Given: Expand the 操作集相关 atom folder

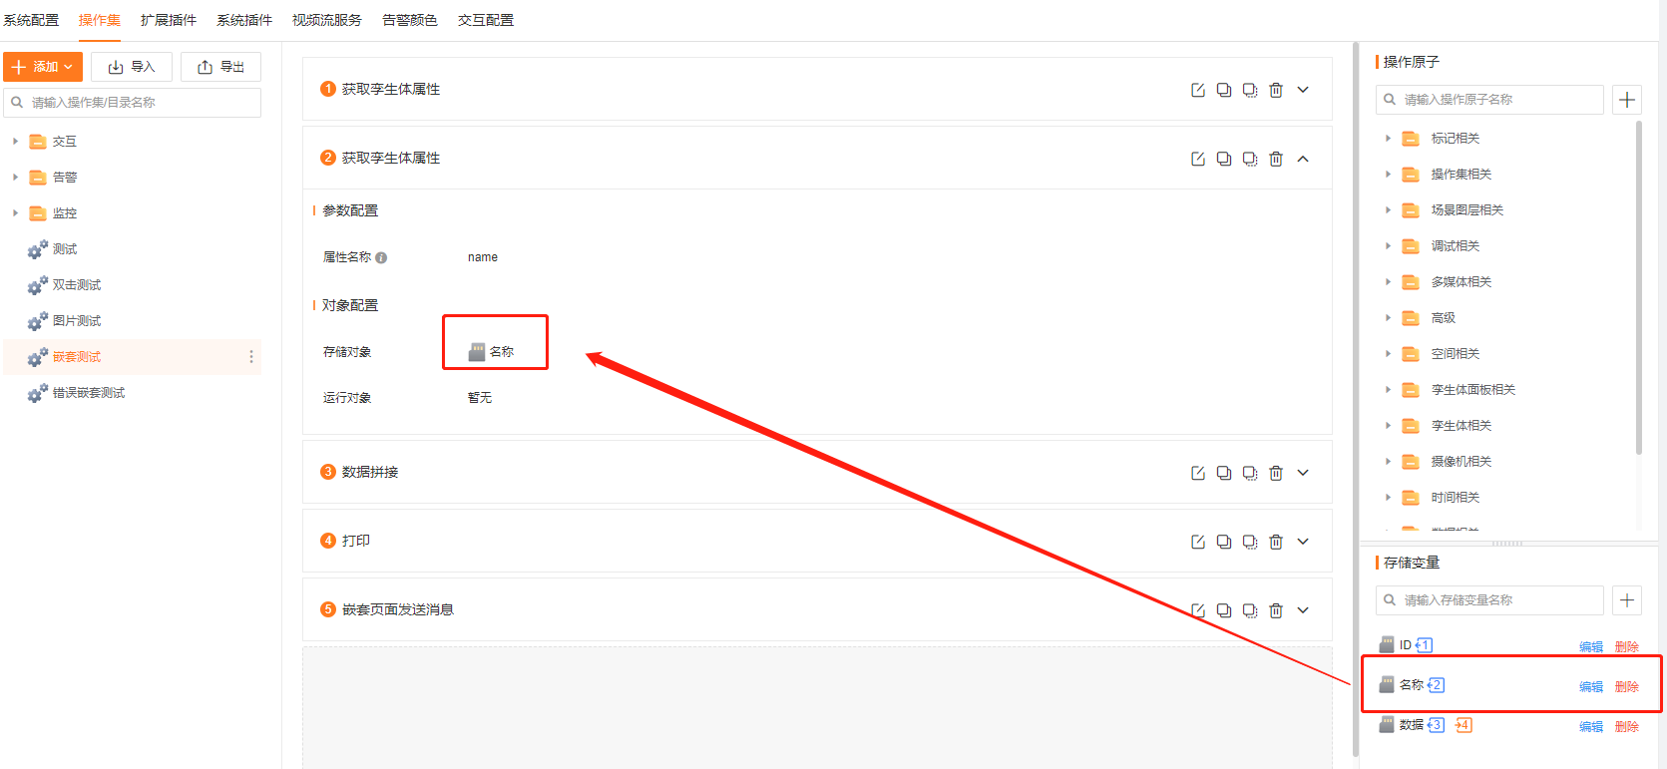Looking at the screenshot, I should (x=1388, y=175).
